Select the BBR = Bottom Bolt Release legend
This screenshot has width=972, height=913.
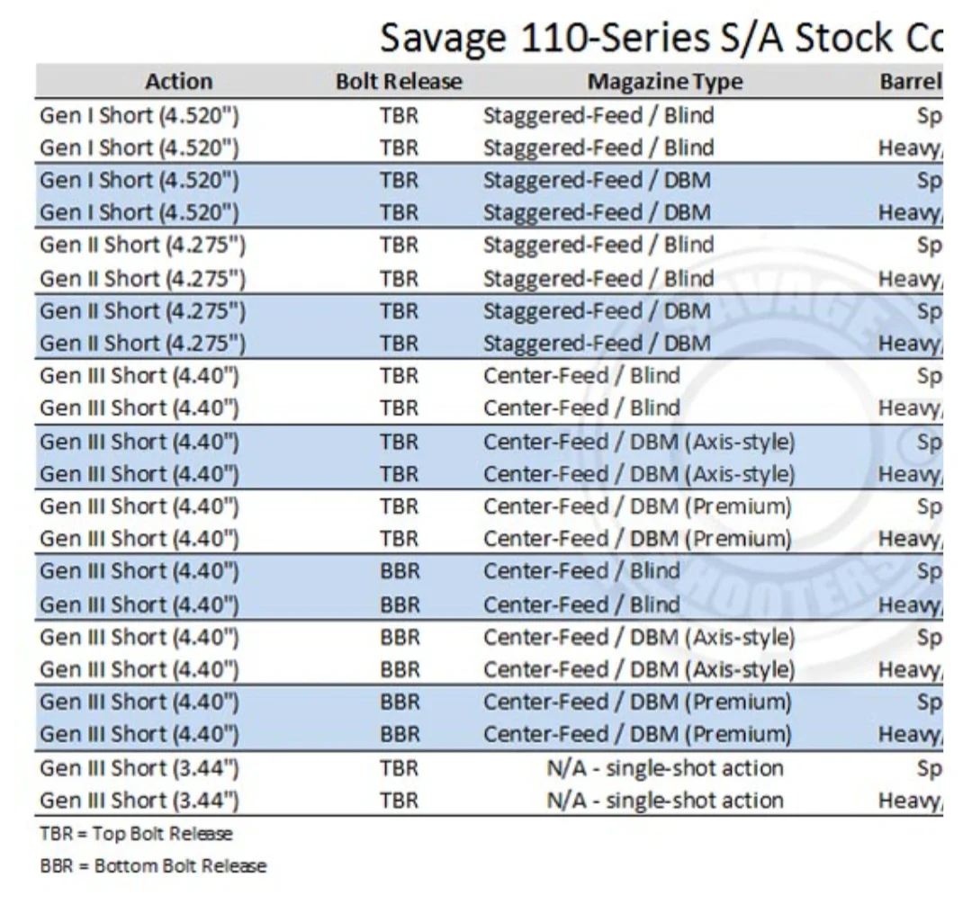click(x=153, y=866)
